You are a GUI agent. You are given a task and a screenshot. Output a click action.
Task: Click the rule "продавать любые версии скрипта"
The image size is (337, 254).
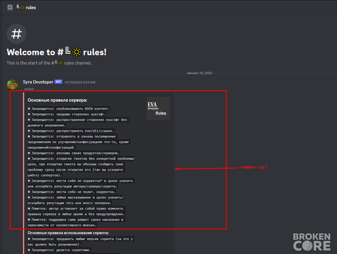point(81,242)
